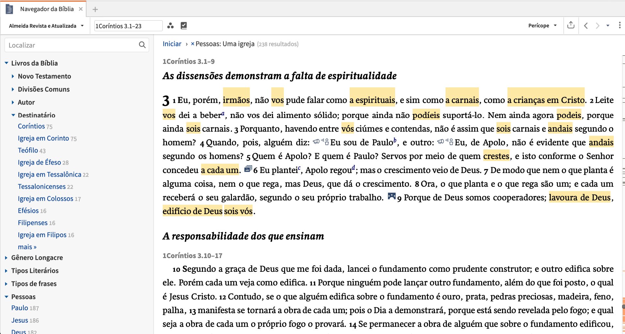The height and width of the screenshot is (334, 625).
Task: Expand Tipos Literários section
Action: [6, 271]
